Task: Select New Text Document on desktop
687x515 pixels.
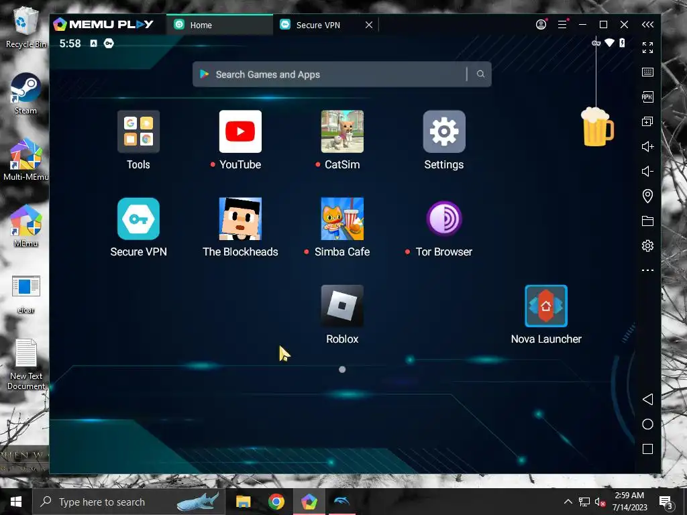Action: 26,365
